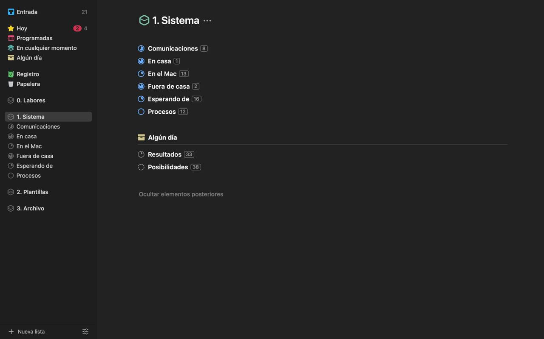Click sidebar filter settings icon
This screenshot has width=544, height=339.
pyautogui.click(x=85, y=331)
